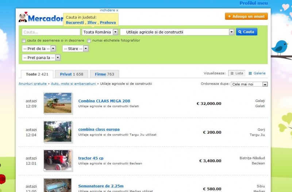Select the Firme tab
This screenshot has height=192, width=292.
104,74
